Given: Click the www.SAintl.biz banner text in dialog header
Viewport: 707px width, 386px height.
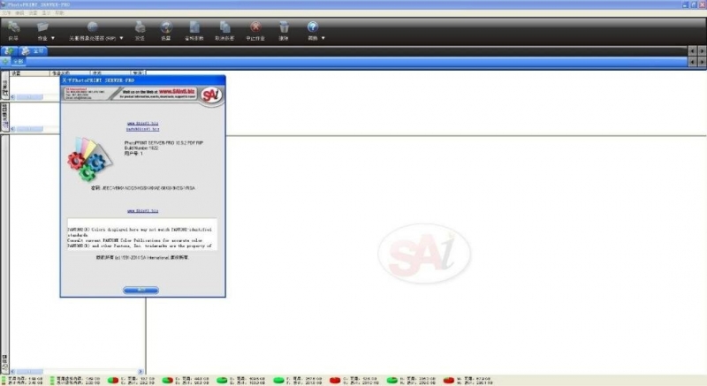Looking at the screenshot, I should pos(178,92).
